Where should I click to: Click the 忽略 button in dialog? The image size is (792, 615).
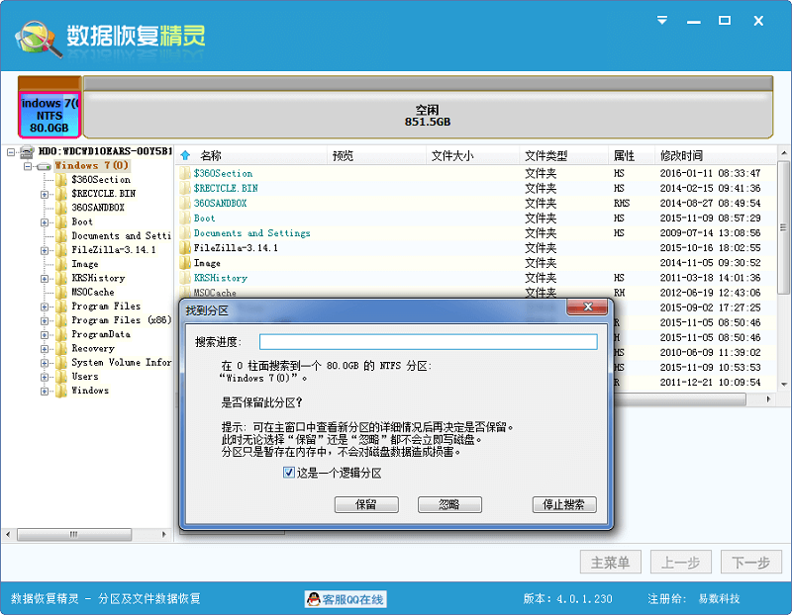point(449,504)
